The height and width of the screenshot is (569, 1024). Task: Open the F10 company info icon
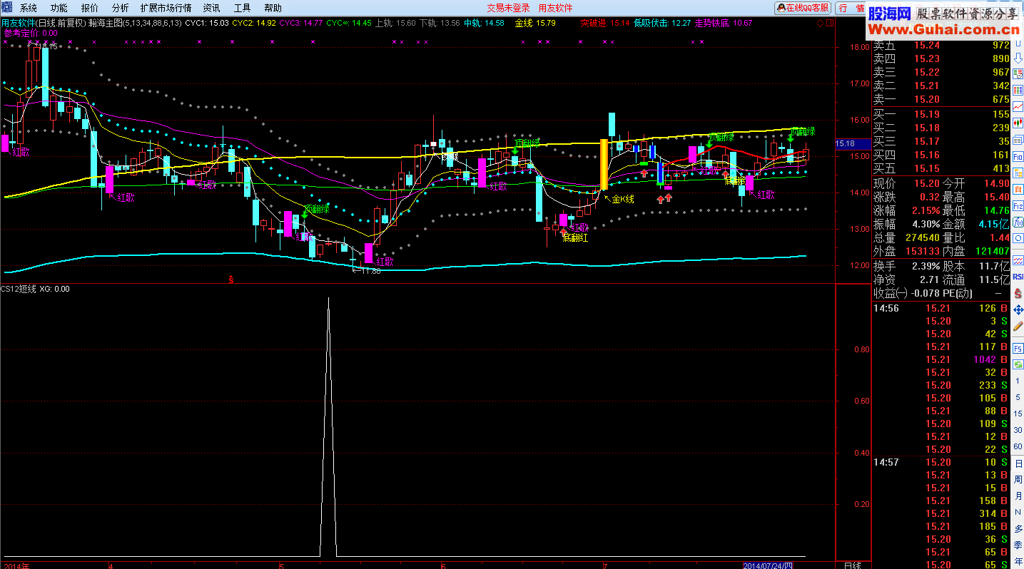[x=1018, y=156]
